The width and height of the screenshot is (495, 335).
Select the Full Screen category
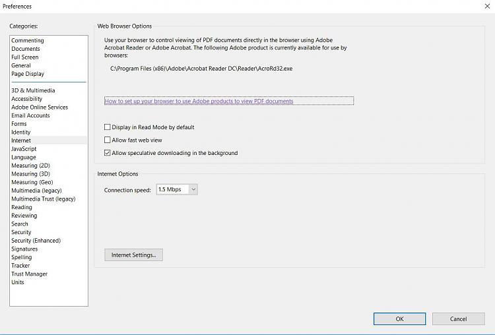tap(24, 57)
